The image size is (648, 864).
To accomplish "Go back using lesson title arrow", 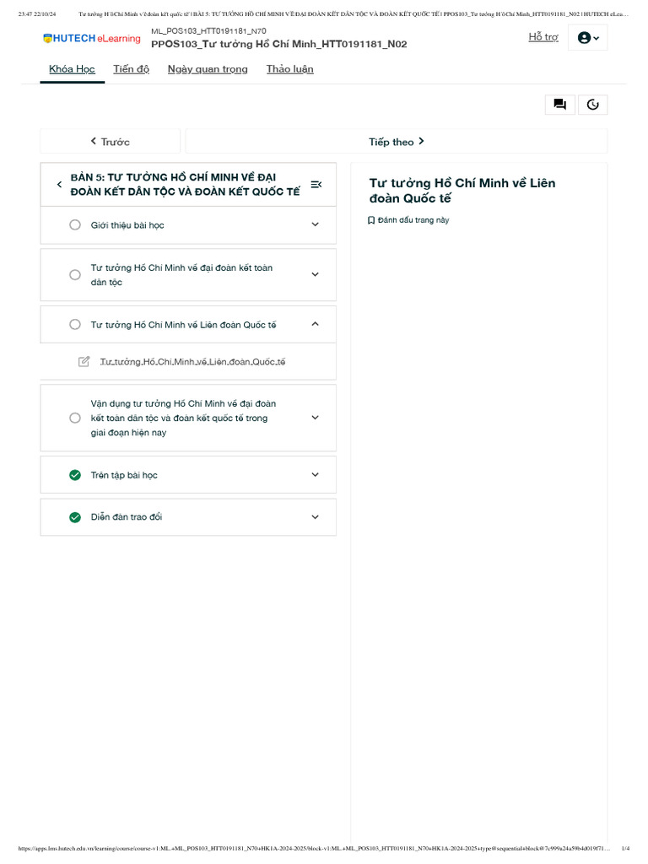I will coord(59,185).
